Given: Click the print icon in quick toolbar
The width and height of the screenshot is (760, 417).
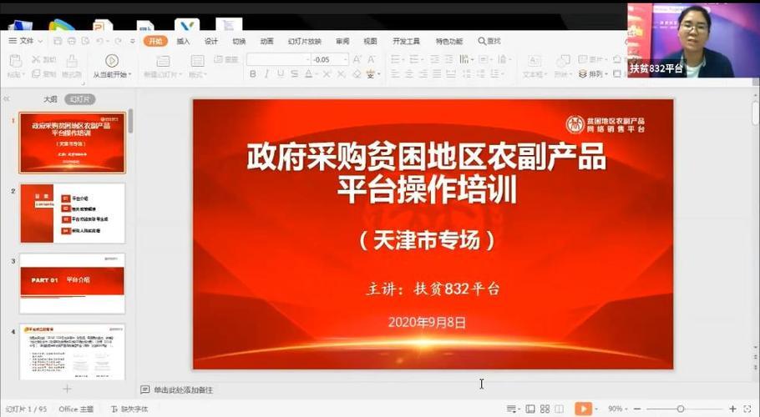Looking at the screenshot, I should pos(72,41).
